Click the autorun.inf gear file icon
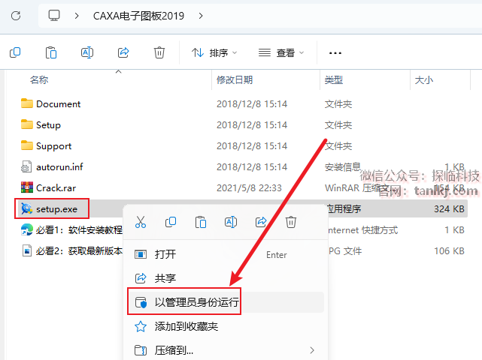This screenshot has width=482, height=360. tap(26, 166)
